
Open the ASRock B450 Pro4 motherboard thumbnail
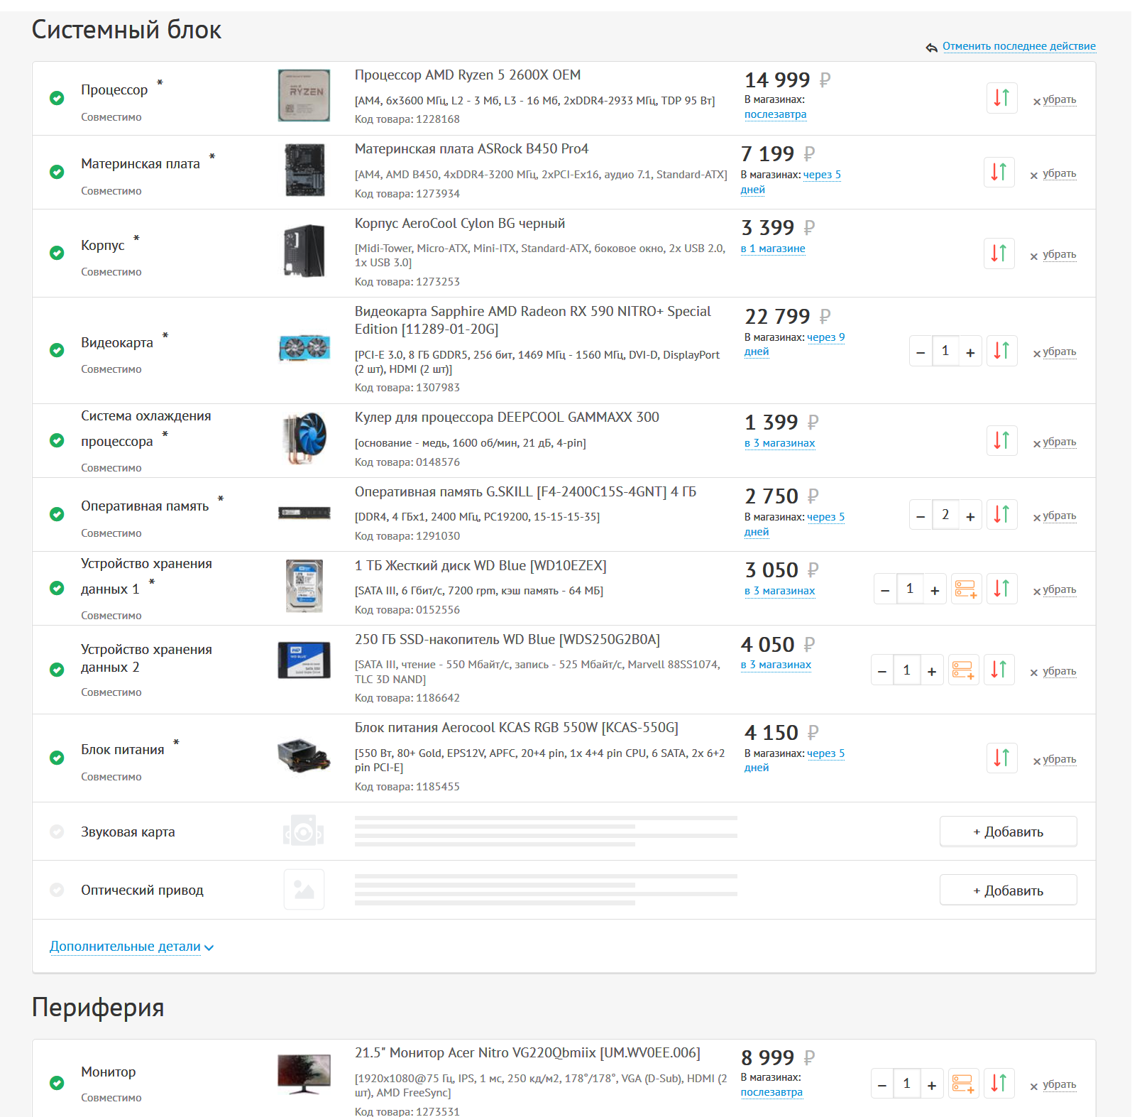[304, 170]
